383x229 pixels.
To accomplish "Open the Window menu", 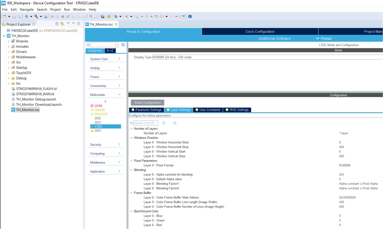I will 79,10.
